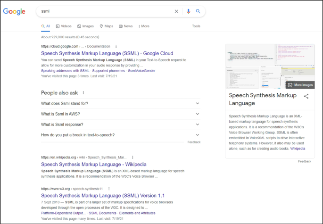Open SsmlVoiceGender sublink
Viewport: 323px width, 224px height.
pyautogui.click(x=142, y=71)
